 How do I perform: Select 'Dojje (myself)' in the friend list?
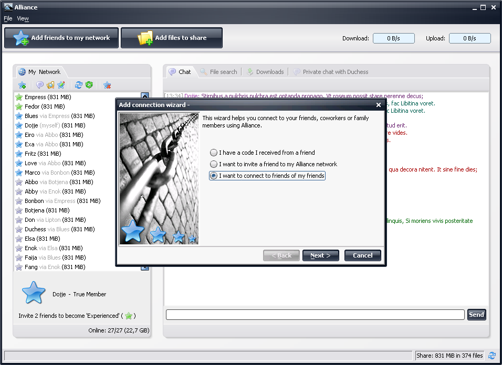coord(55,125)
